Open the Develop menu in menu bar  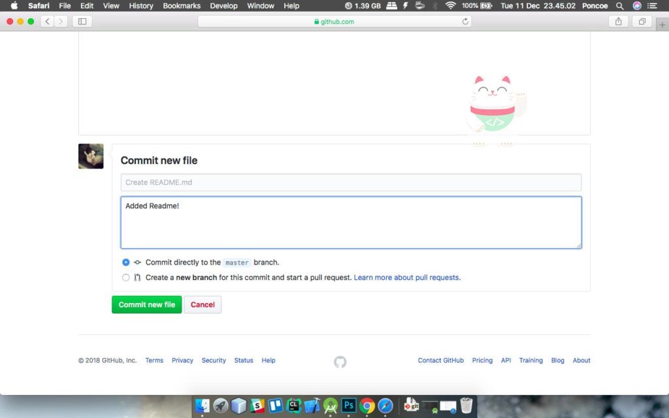[224, 6]
